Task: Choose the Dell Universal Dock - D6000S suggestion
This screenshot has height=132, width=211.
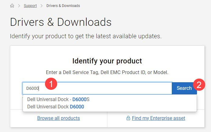Action: click(x=58, y=99)
